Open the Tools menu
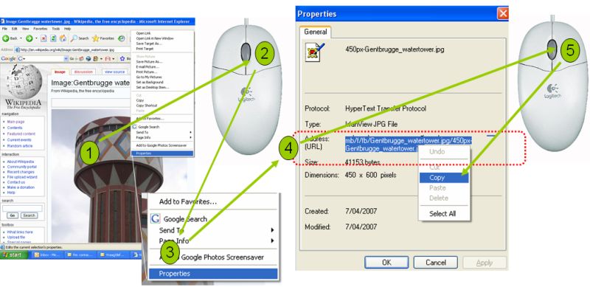Screen dimensions: 590x287 (56, 29)
